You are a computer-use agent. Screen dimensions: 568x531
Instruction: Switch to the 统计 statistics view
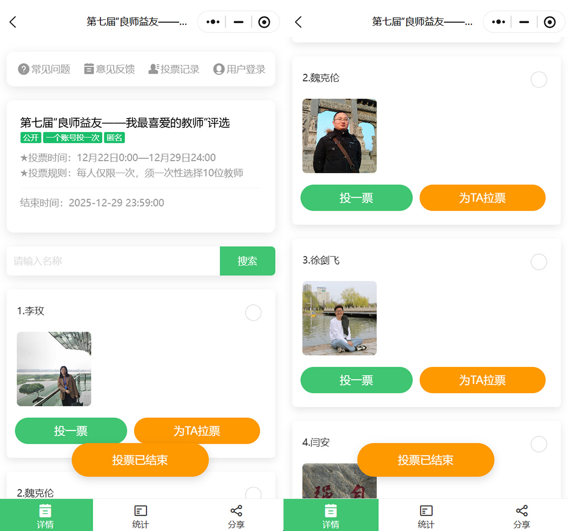(x=140, y=515)
